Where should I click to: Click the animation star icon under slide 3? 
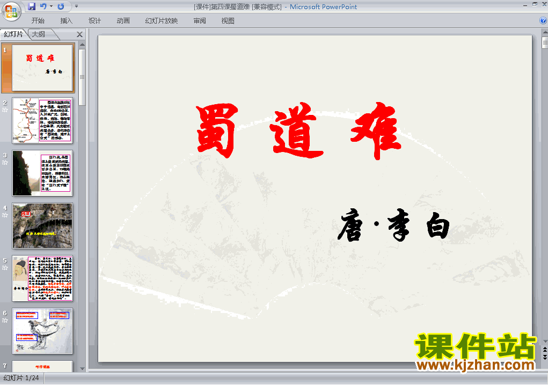5,163
